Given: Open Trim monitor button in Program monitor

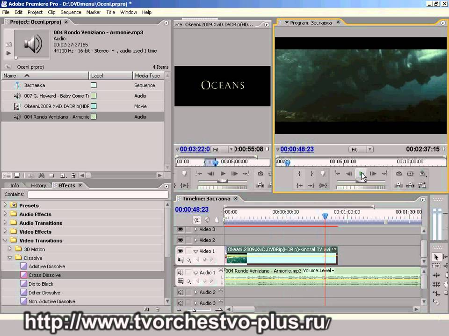Looking at the screenshot, I should click(x=422, y=185).
